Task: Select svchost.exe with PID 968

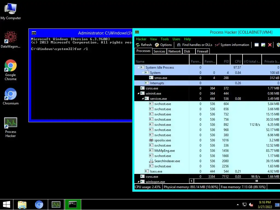Action: point(207,130)
